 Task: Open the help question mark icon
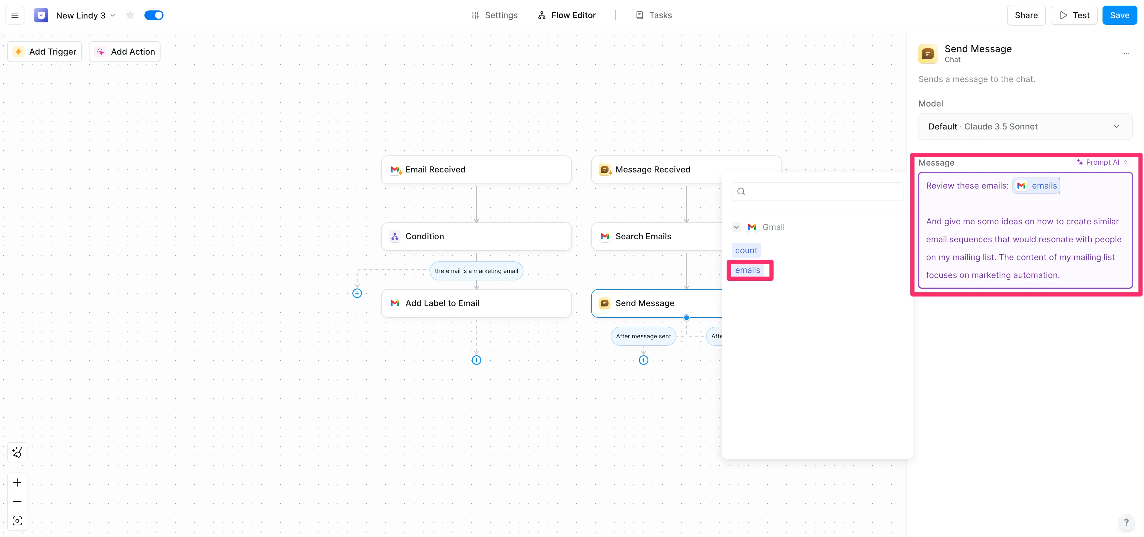point(1126,522)
